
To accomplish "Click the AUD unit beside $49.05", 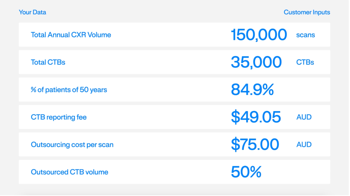I will coord(304,117).
